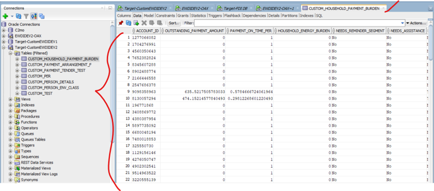Select the Synonyms folder

tap(29, 180)
